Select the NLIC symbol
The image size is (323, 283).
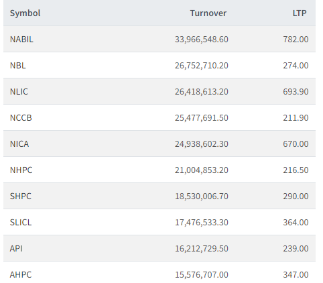(x=19, y=92)
